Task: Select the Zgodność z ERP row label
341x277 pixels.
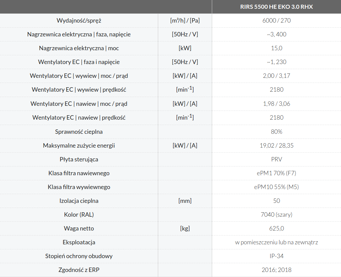Action: pyautogui.click(x=79, y=270)
